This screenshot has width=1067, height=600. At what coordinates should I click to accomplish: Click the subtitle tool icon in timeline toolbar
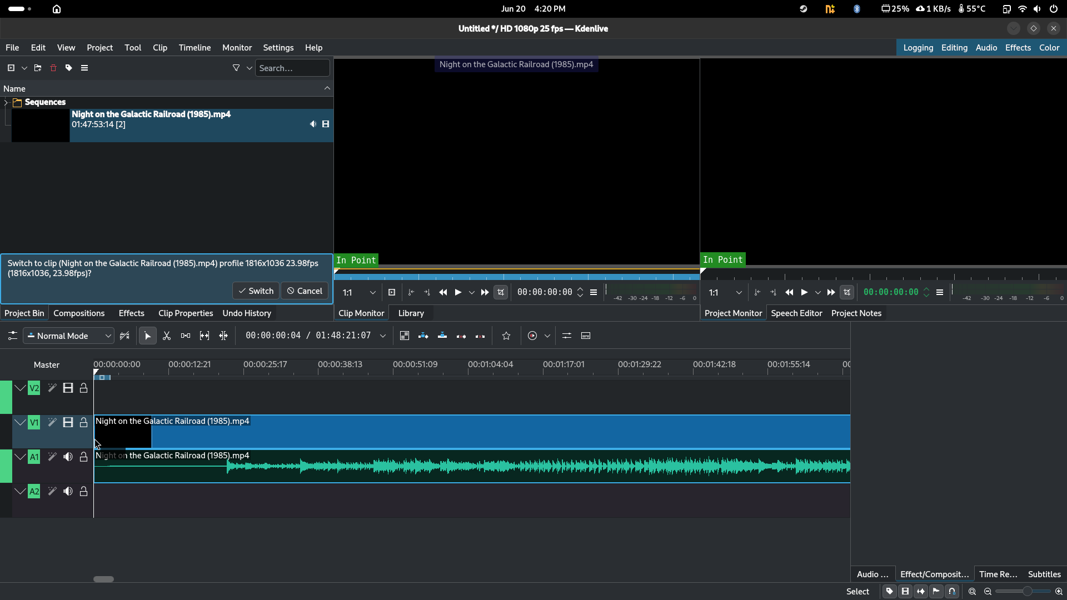tap(586, 336)
